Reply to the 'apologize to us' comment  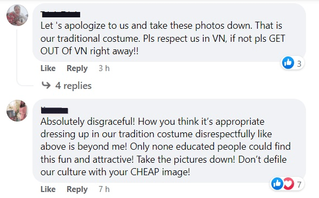77,68
